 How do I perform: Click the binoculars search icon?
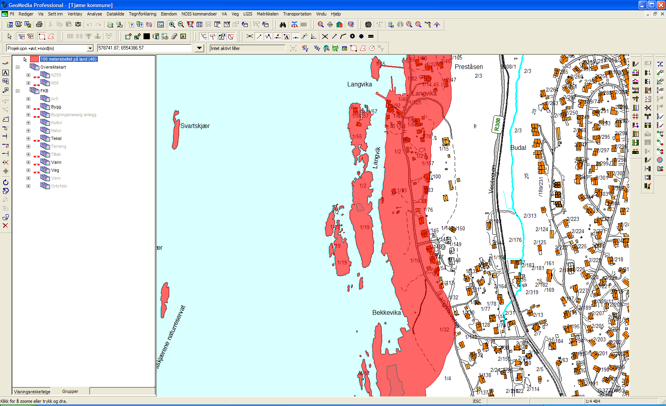283,25
